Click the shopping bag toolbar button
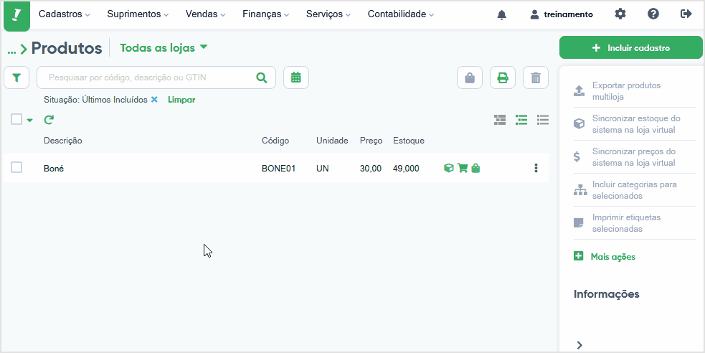705x353 pixels. (470, 77)
